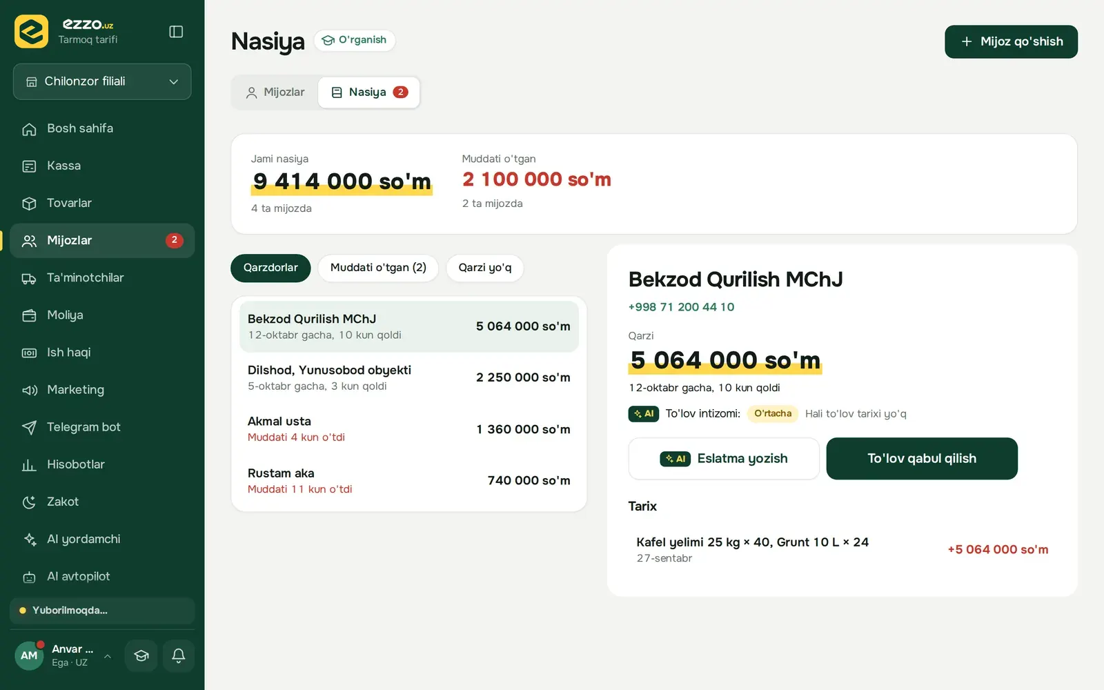This screenshot has height=690, width=1104.
Task: Open learning cap icon in sidebar footer
Action: click(x=141, y=655)
